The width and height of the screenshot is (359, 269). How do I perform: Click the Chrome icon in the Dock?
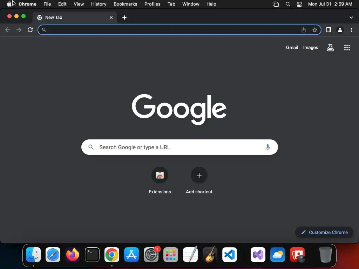click(112, 255)
